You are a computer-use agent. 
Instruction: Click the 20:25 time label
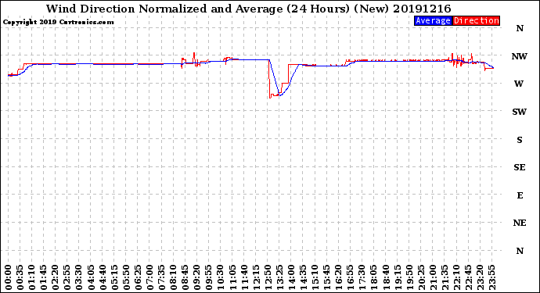[421, 277]
